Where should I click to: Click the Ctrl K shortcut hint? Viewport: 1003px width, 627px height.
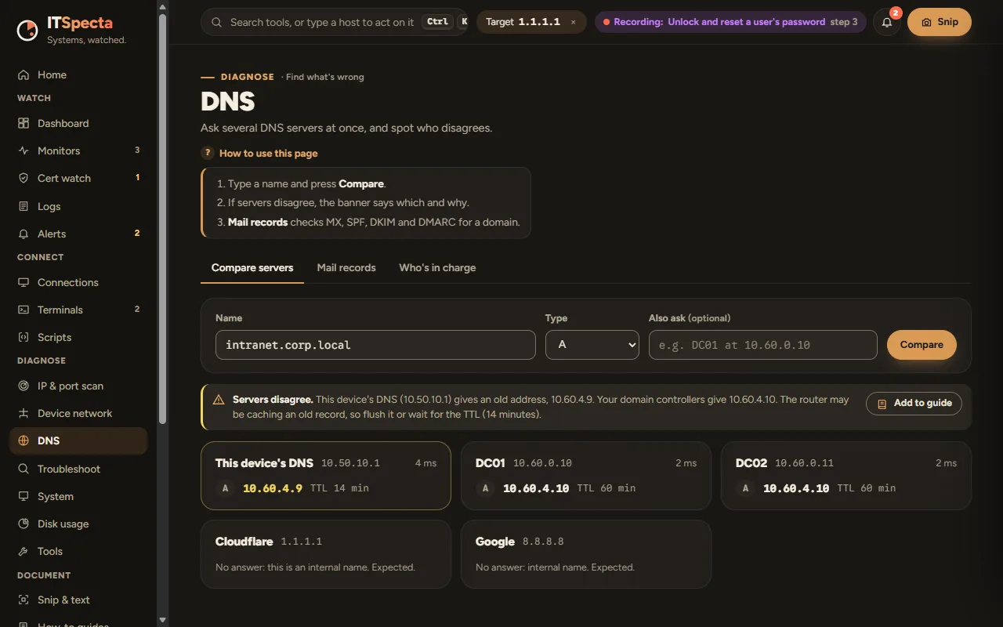[446, 23]
